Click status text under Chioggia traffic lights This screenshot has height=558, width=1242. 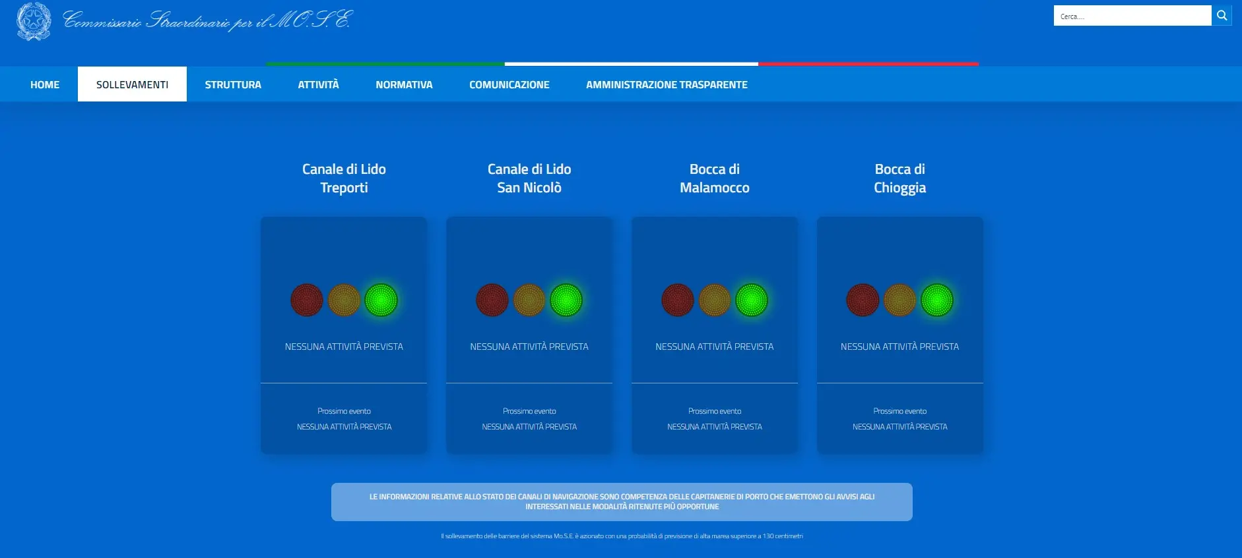click(x=899, y=347)
